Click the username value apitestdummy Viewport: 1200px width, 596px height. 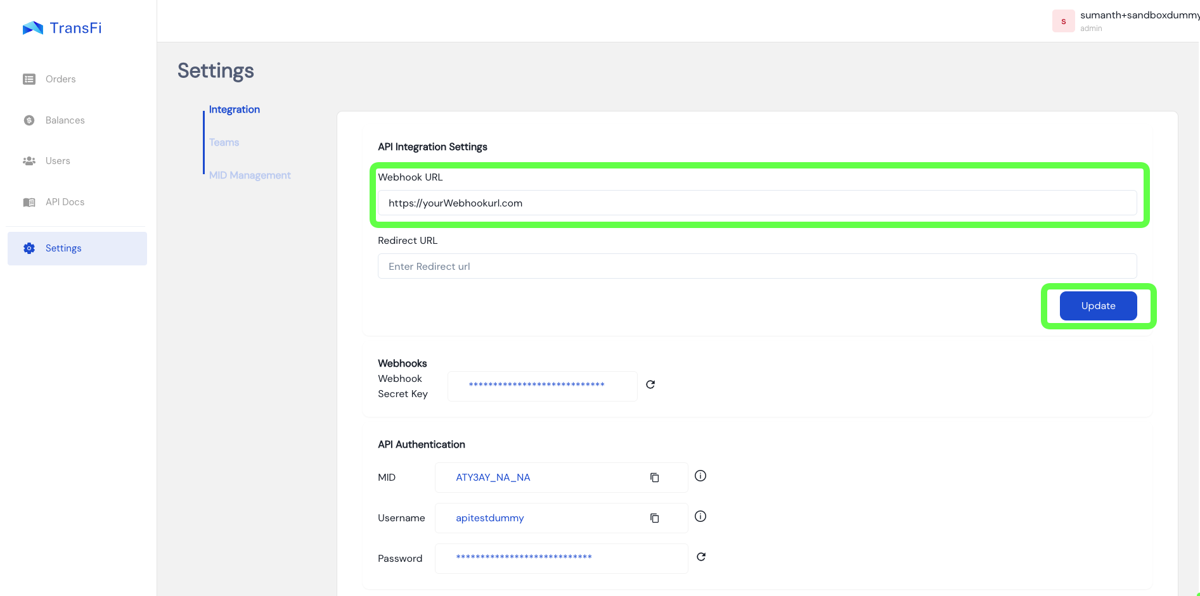tap(490, 518)
